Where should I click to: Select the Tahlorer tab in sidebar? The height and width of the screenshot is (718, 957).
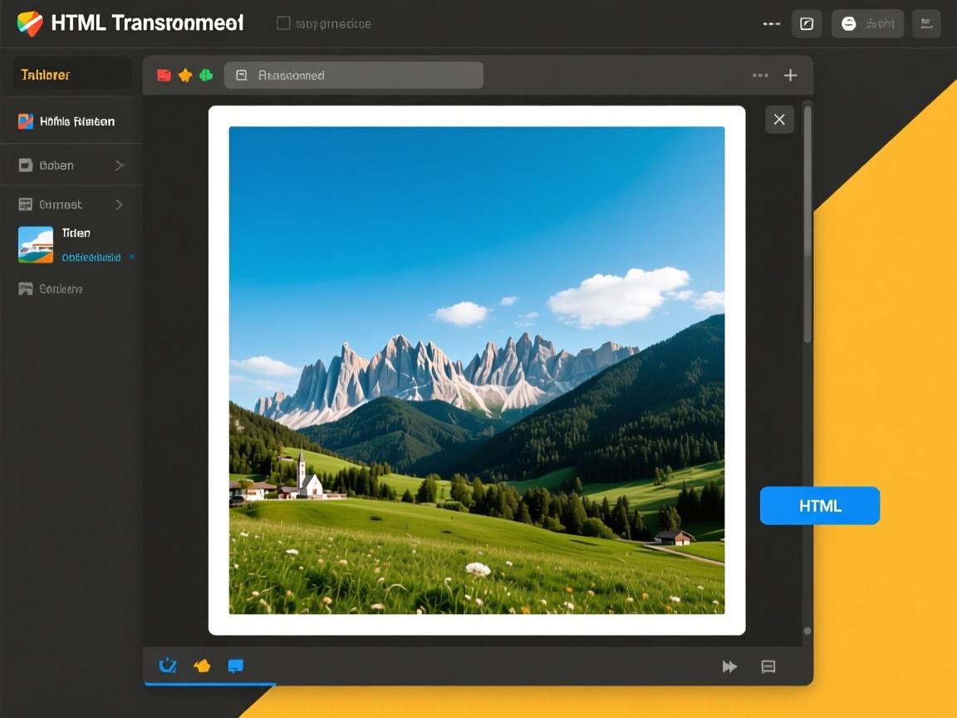pyautogui.click(x=72, y=75)
